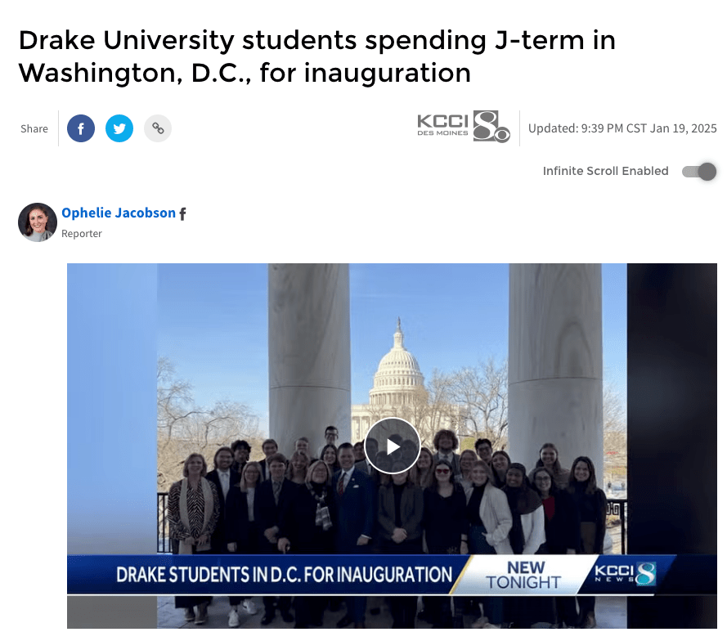727x641 pixels.
Task: Toggle Infinite Scroll Enabled switch
Action: point(699,172)
